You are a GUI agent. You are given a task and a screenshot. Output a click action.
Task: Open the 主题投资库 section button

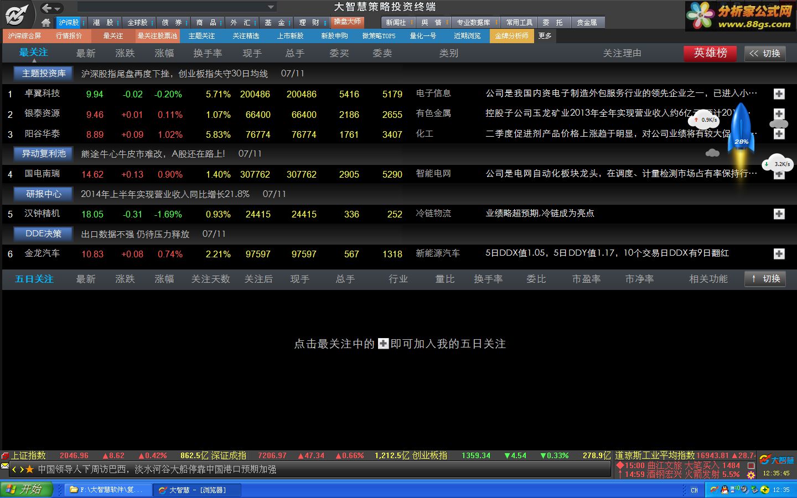click(x=44, y=74)
